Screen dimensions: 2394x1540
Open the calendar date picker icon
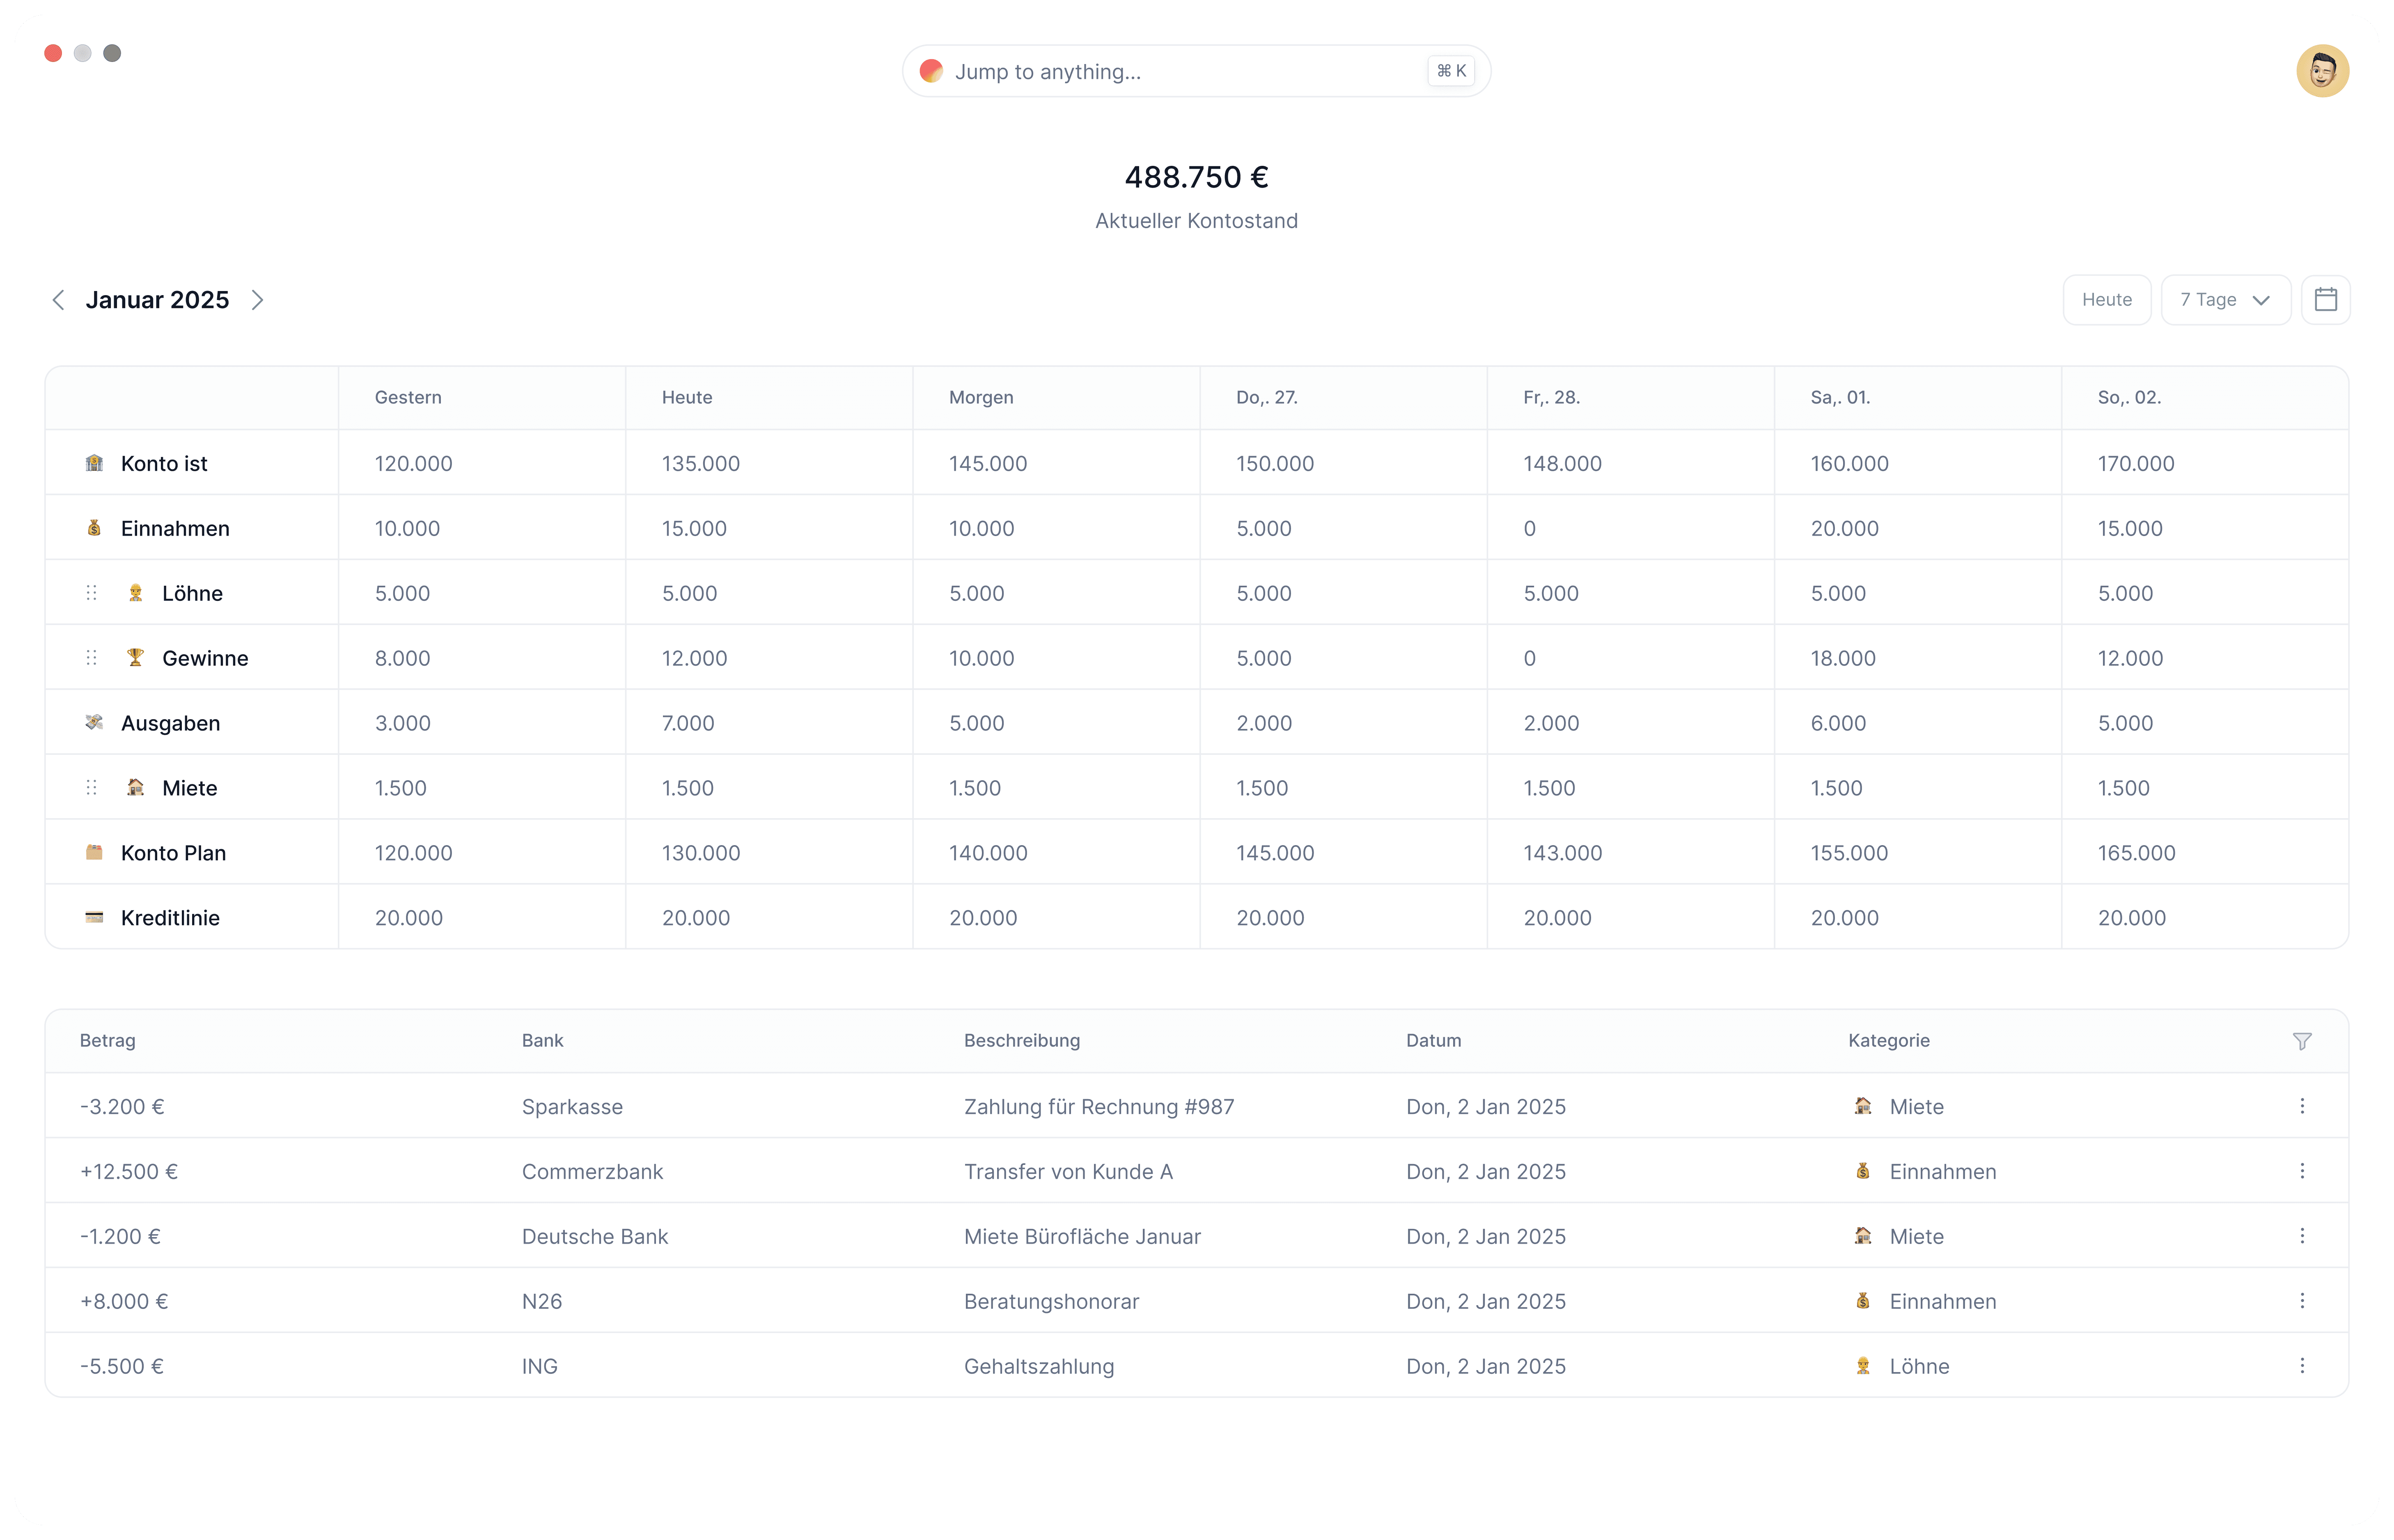[2325, 300]
